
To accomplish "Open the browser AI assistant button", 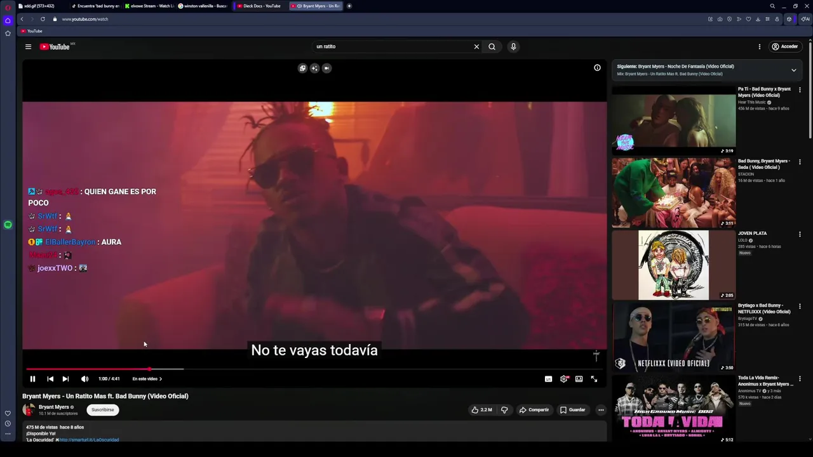I will [x=805, y=19].
